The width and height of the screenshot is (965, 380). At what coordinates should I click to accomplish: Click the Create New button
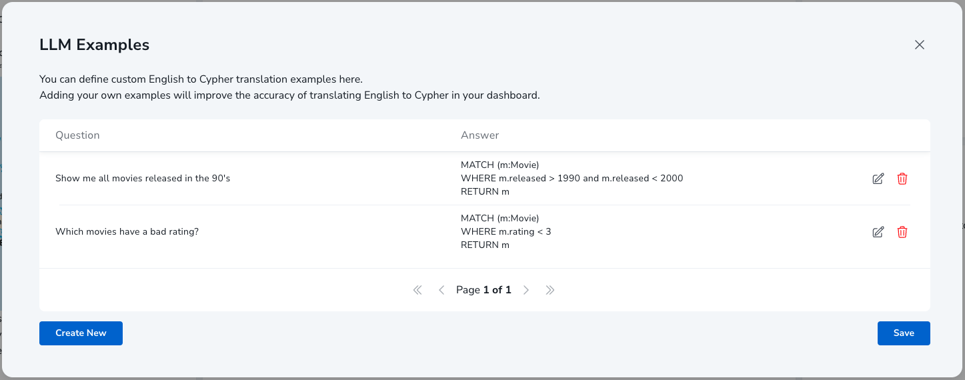point(81,333)
